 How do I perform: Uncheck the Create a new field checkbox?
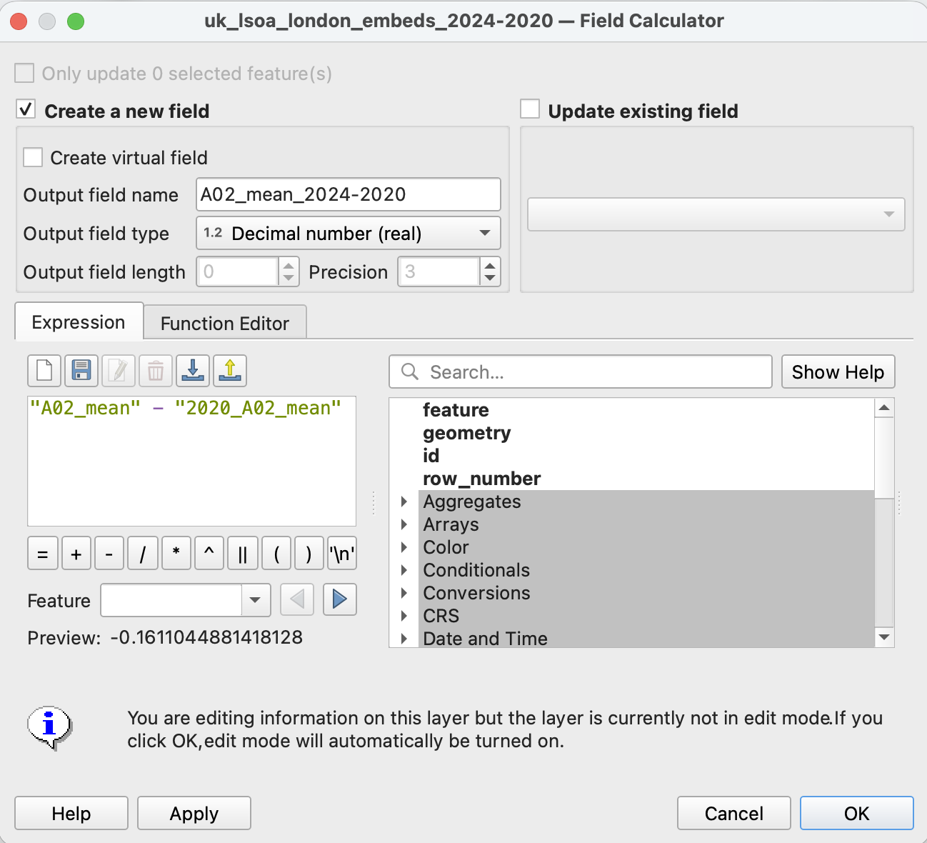(26, 110)
